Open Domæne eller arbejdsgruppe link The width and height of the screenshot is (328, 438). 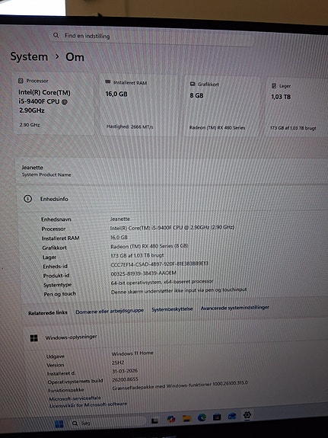(110, 311)
